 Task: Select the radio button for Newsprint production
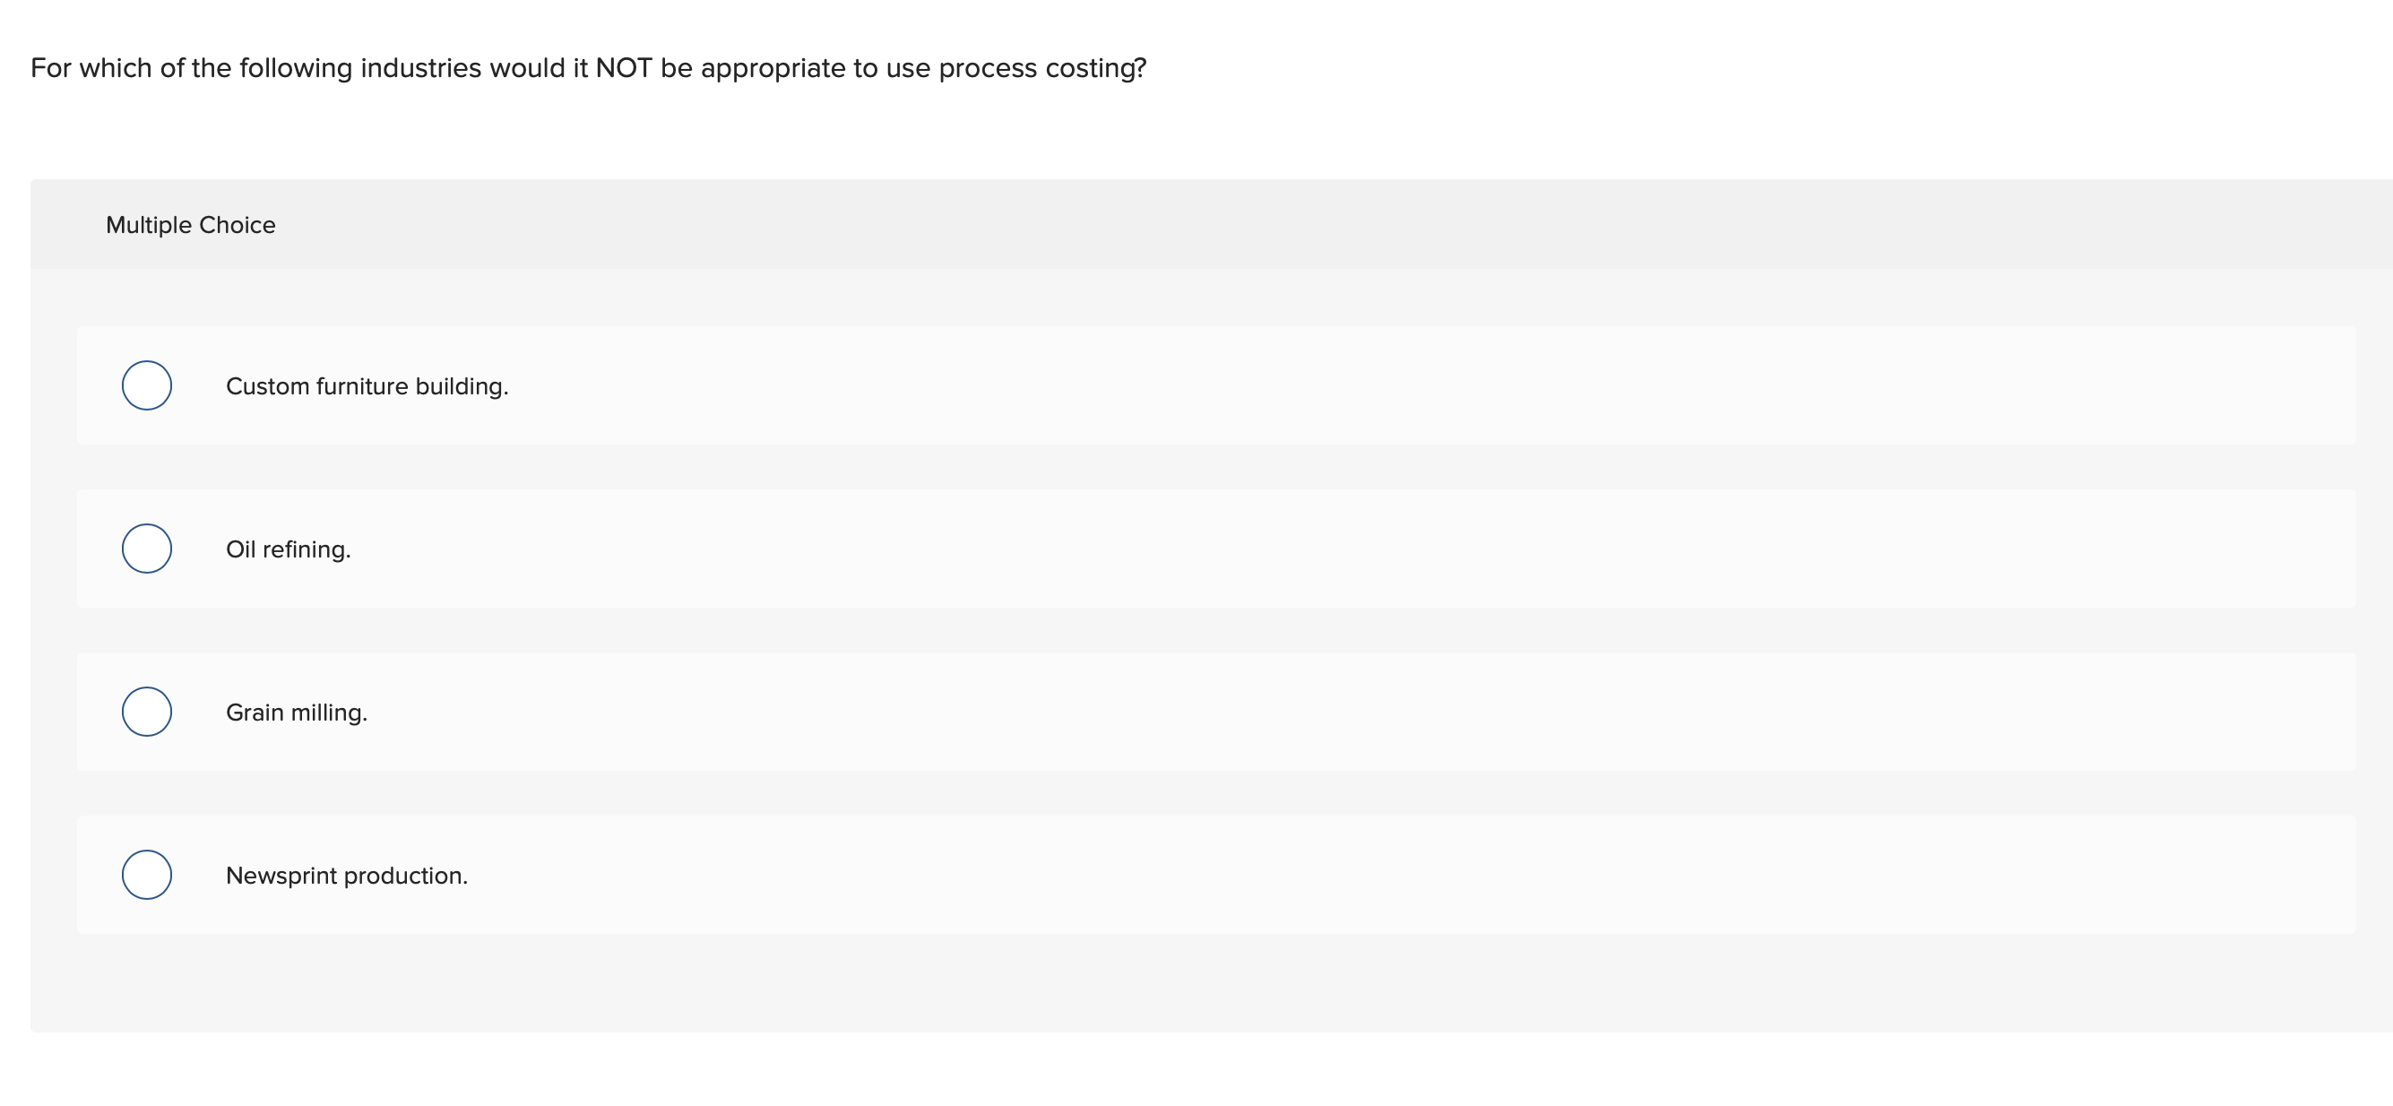pyautogui.click(x=146, y=874)
